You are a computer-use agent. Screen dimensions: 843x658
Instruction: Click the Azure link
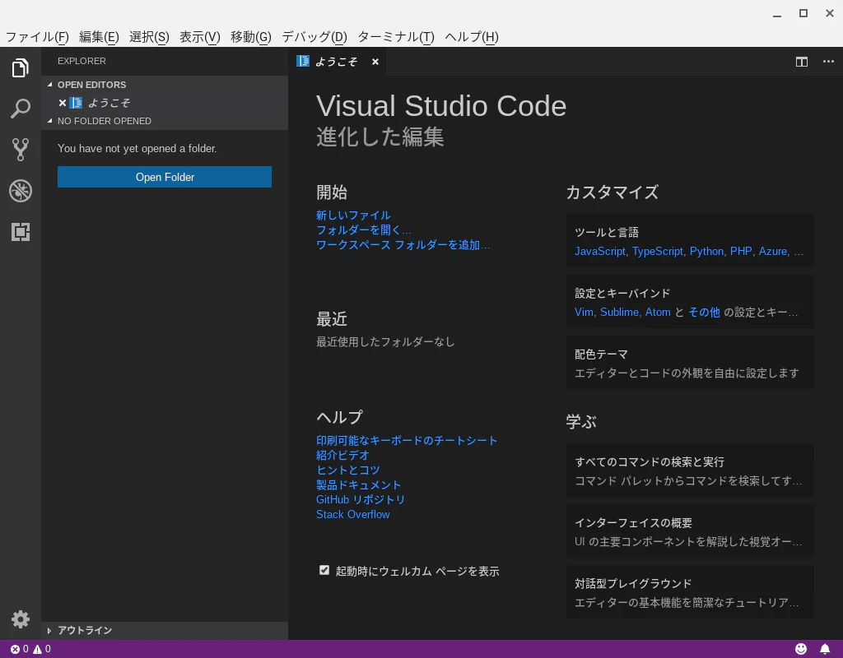(x=773, y=252)
